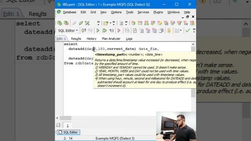Viewport: 251px width, 141px height.
Task: Click the IBExpert logo icon in menu bar
Action: (x=59, y=12)
